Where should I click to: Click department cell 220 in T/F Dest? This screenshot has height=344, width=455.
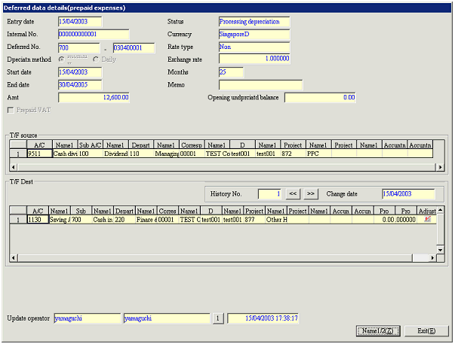[125, 220]
